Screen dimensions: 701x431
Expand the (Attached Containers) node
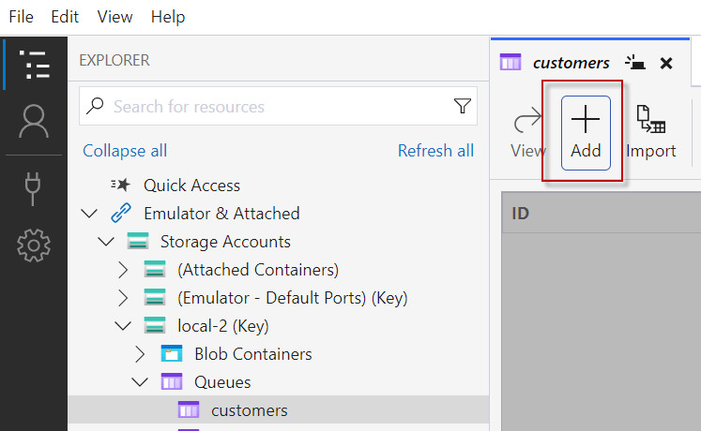pyautogui.click(x=123, y=271)
